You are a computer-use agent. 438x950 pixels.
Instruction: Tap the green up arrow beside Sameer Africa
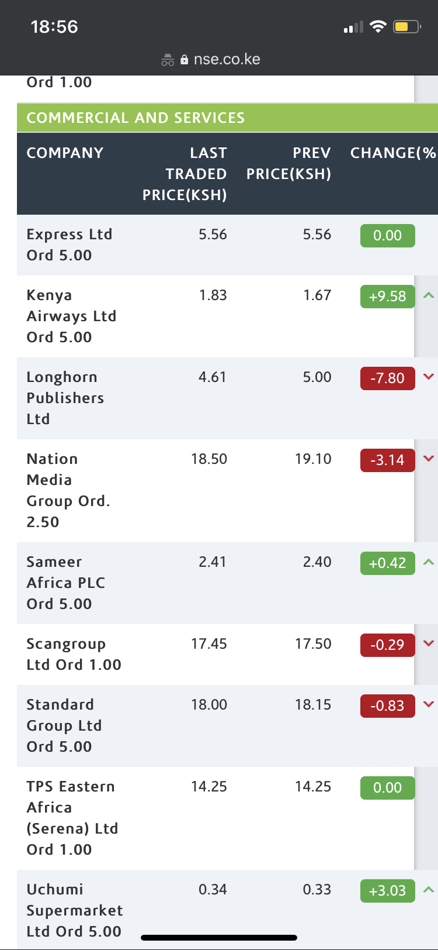(x=429, y=562)
